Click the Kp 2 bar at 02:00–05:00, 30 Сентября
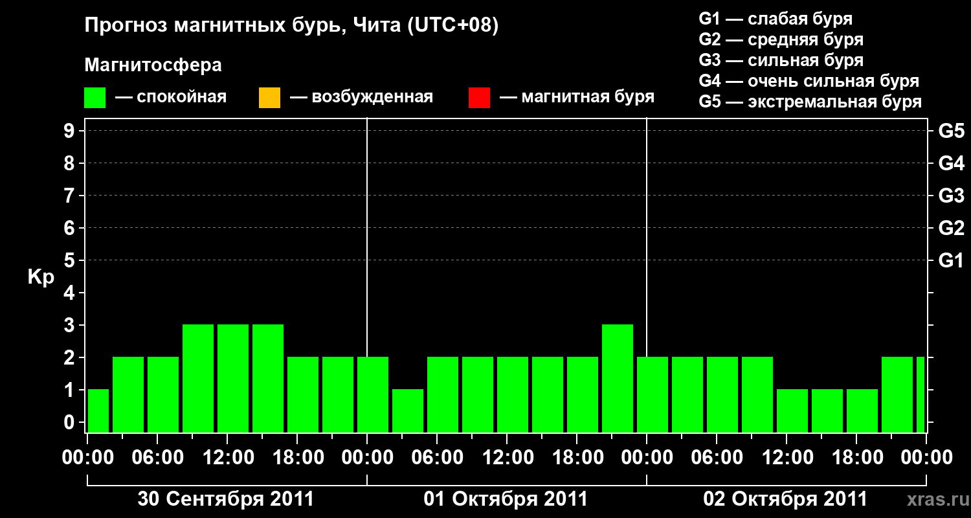 point(128,394)
